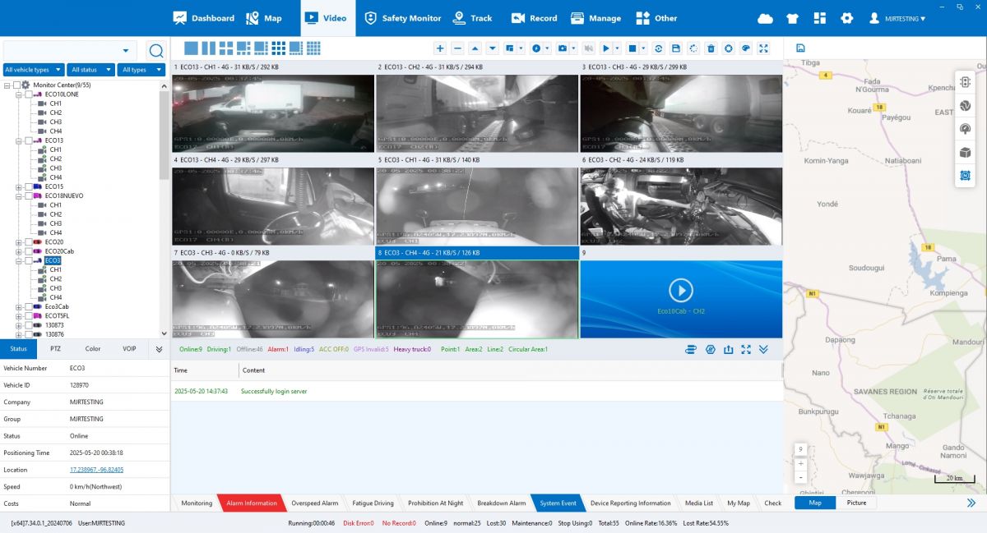Click the Picture button below the map

pyautogui.click(x=856, y=503)
